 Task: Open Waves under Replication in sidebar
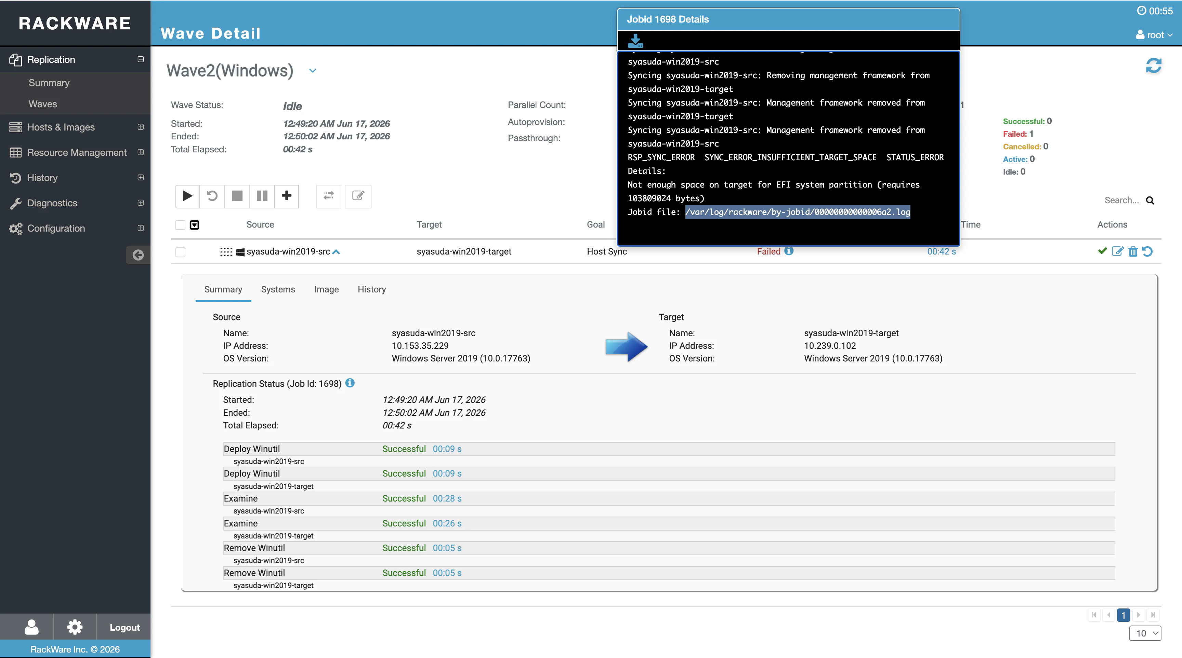tap(43, 104)
